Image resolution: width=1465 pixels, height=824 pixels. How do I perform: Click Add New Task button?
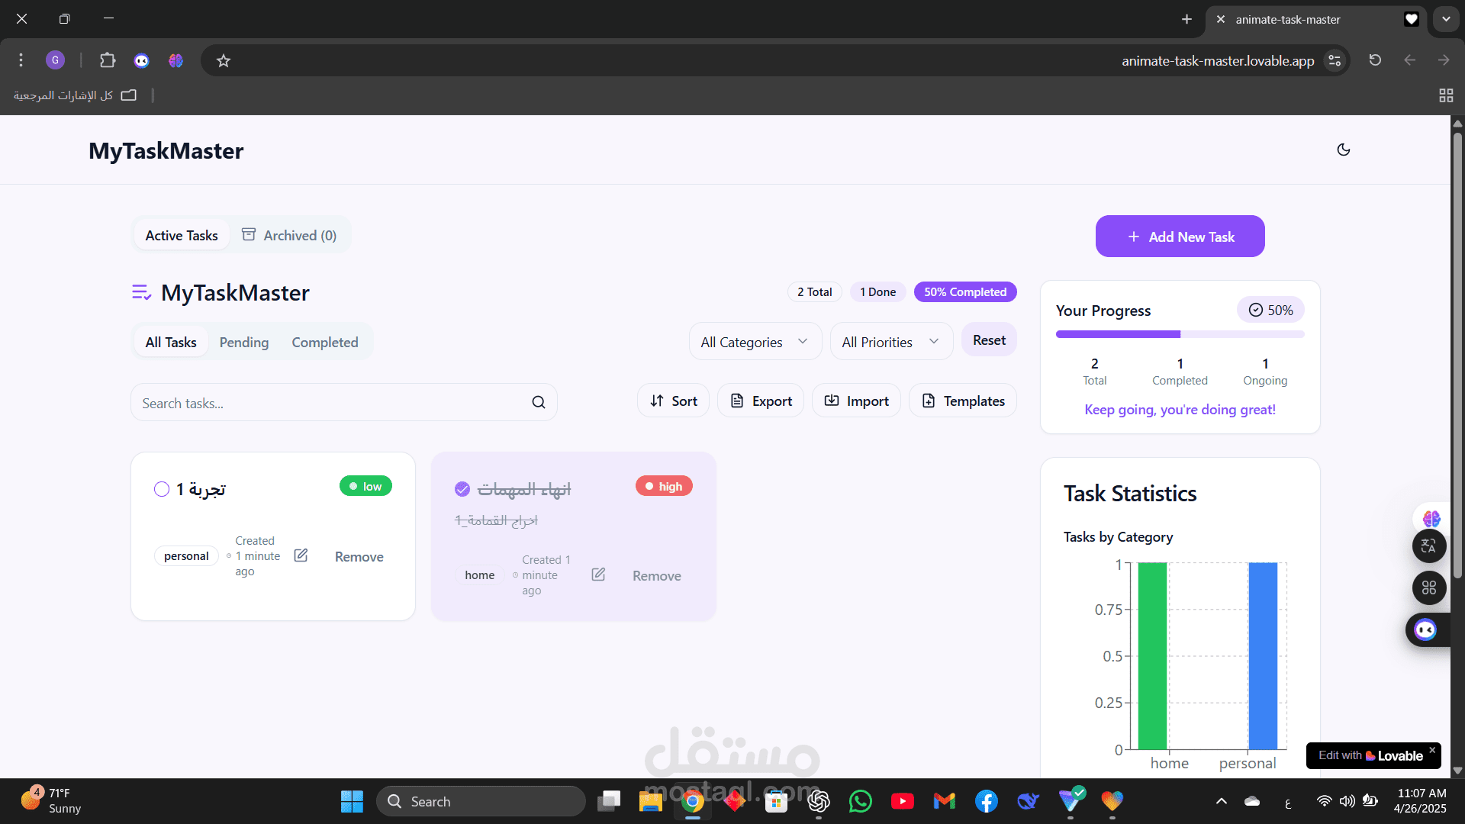(1180, 237)
